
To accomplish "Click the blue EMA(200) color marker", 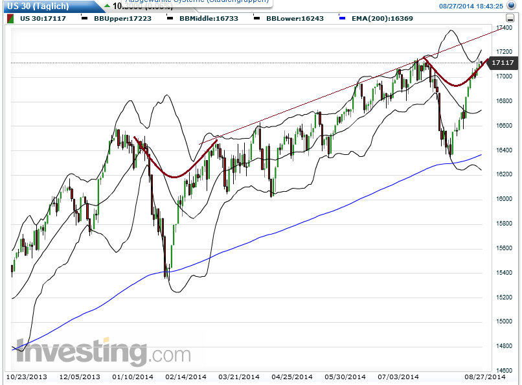I will [343, 18].
